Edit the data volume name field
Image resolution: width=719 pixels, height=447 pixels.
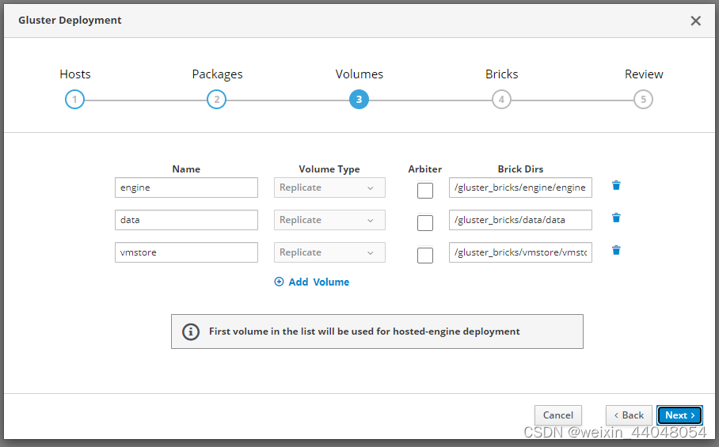point(186,220)
